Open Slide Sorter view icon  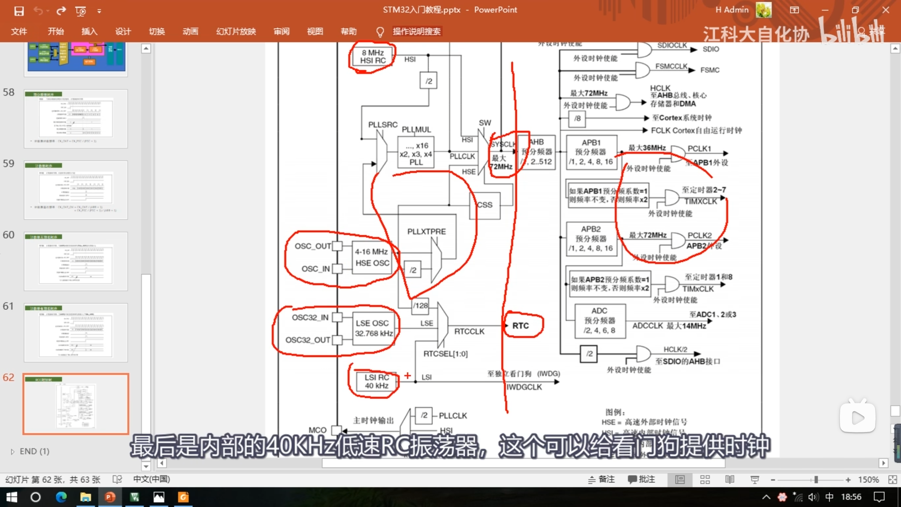tap(705, 480)
